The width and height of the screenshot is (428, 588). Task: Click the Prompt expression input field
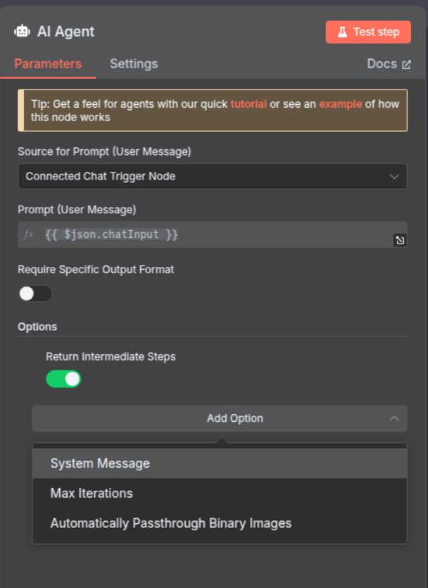coord(211,234)
